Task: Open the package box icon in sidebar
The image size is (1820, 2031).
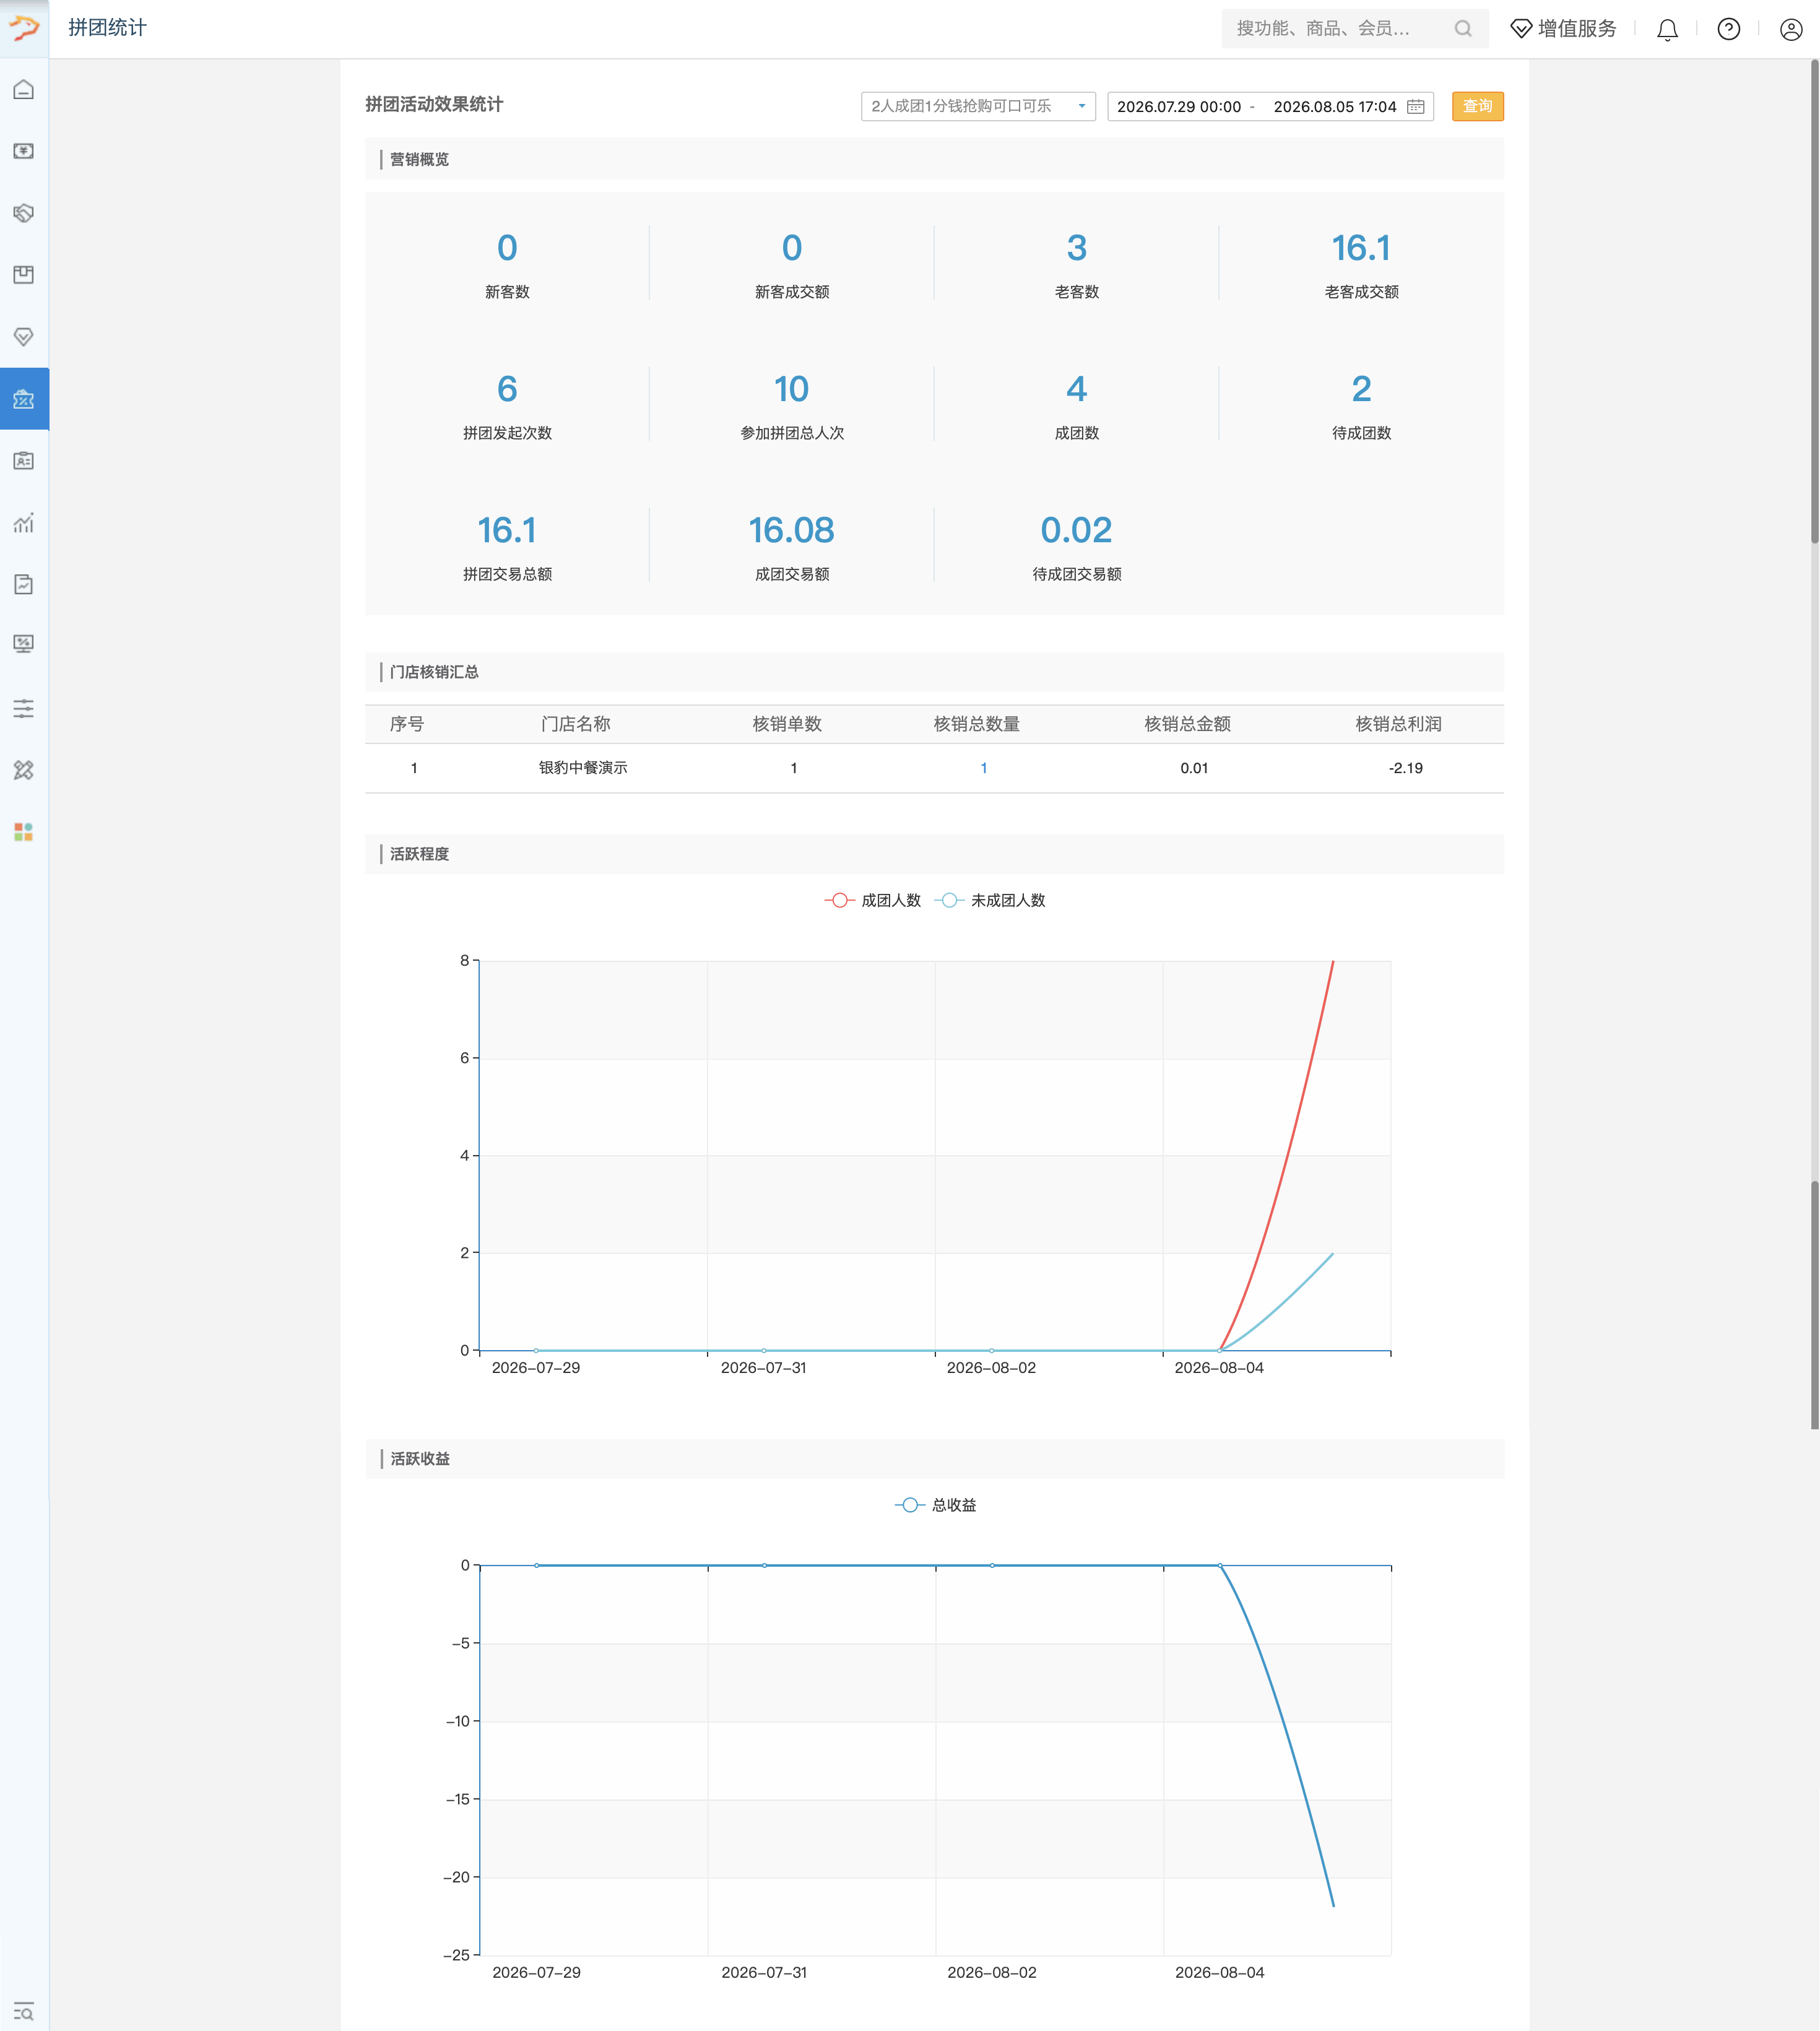Action: click(x=24, y=275)
